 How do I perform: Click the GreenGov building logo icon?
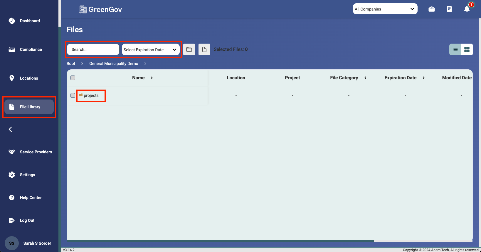83,9
